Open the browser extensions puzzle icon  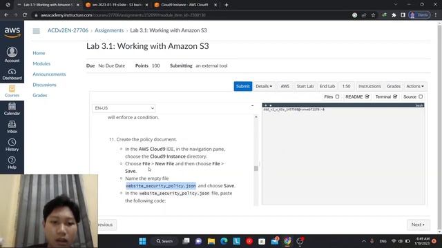394,15
